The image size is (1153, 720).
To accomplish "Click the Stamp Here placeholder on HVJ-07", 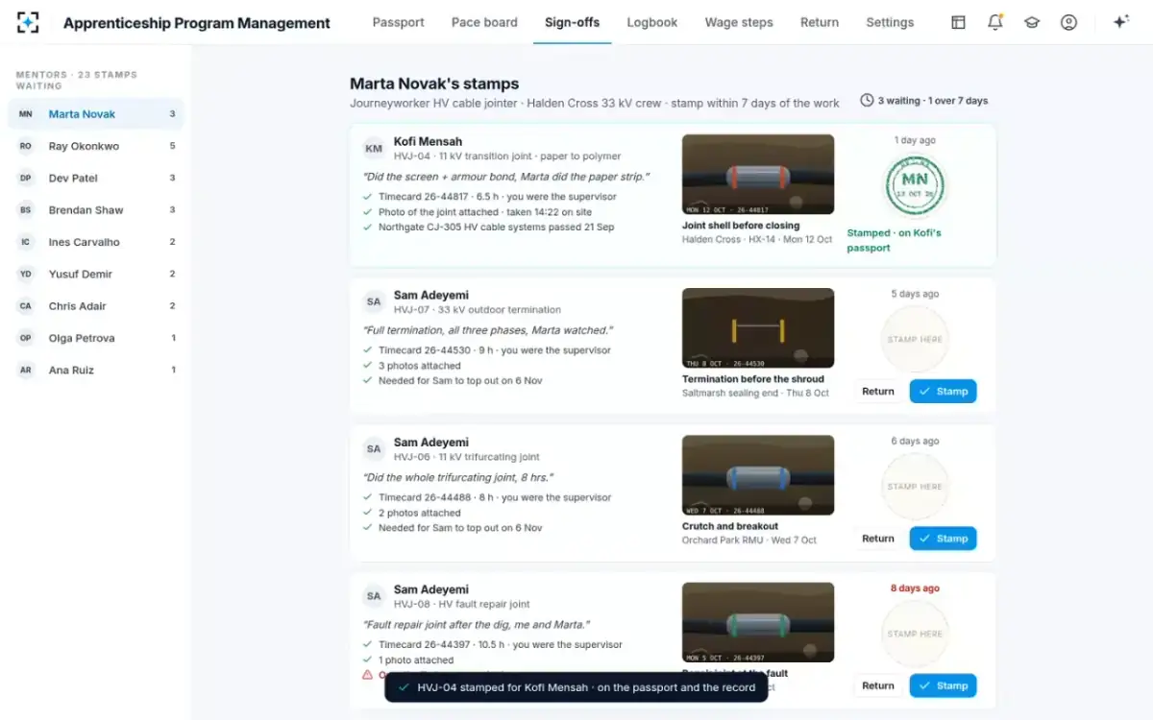I will click(915, 339).
